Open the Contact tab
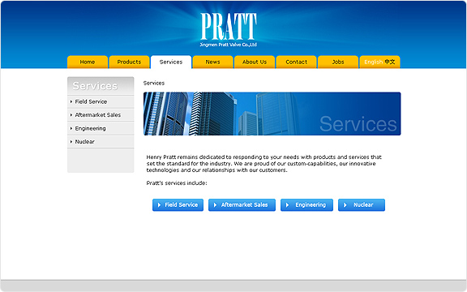The image size is (467, 292). 296,62
